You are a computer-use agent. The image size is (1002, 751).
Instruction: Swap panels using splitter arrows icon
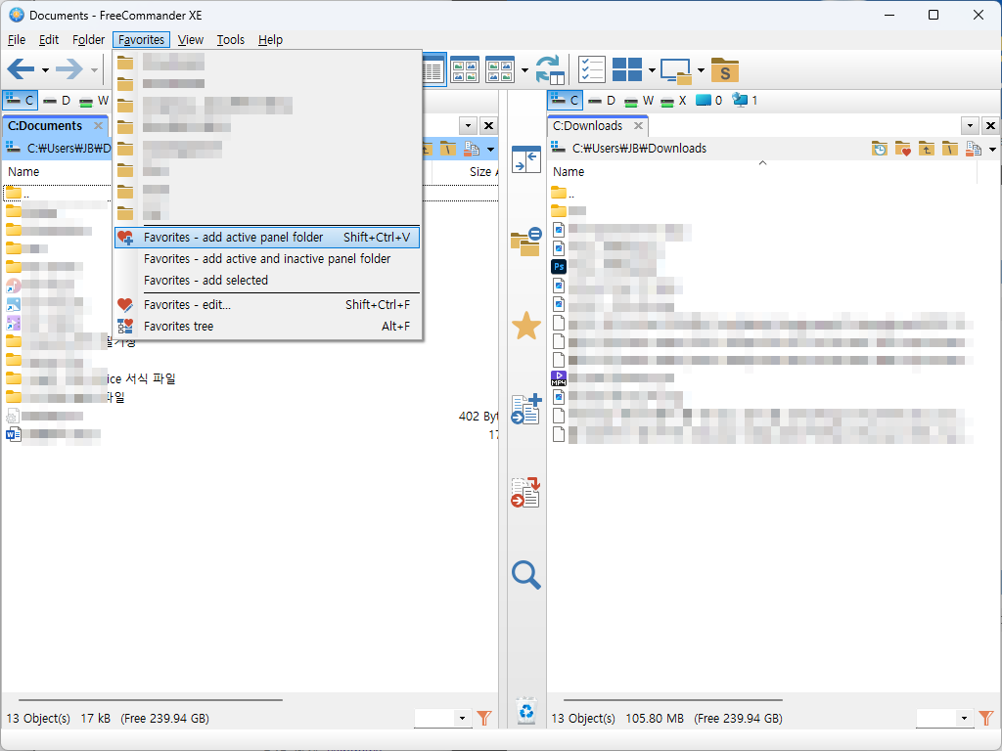point(525,159)
